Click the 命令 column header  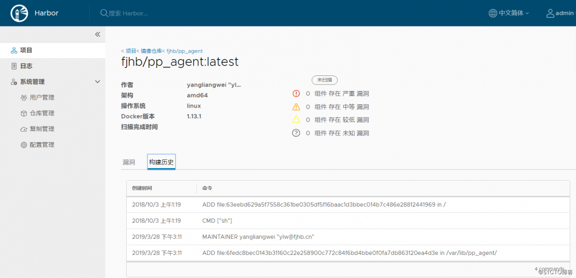click(x=207, y=188)
